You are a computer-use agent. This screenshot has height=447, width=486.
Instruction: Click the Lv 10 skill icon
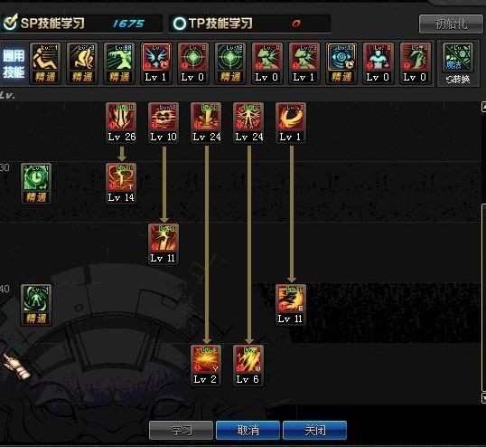164,117
